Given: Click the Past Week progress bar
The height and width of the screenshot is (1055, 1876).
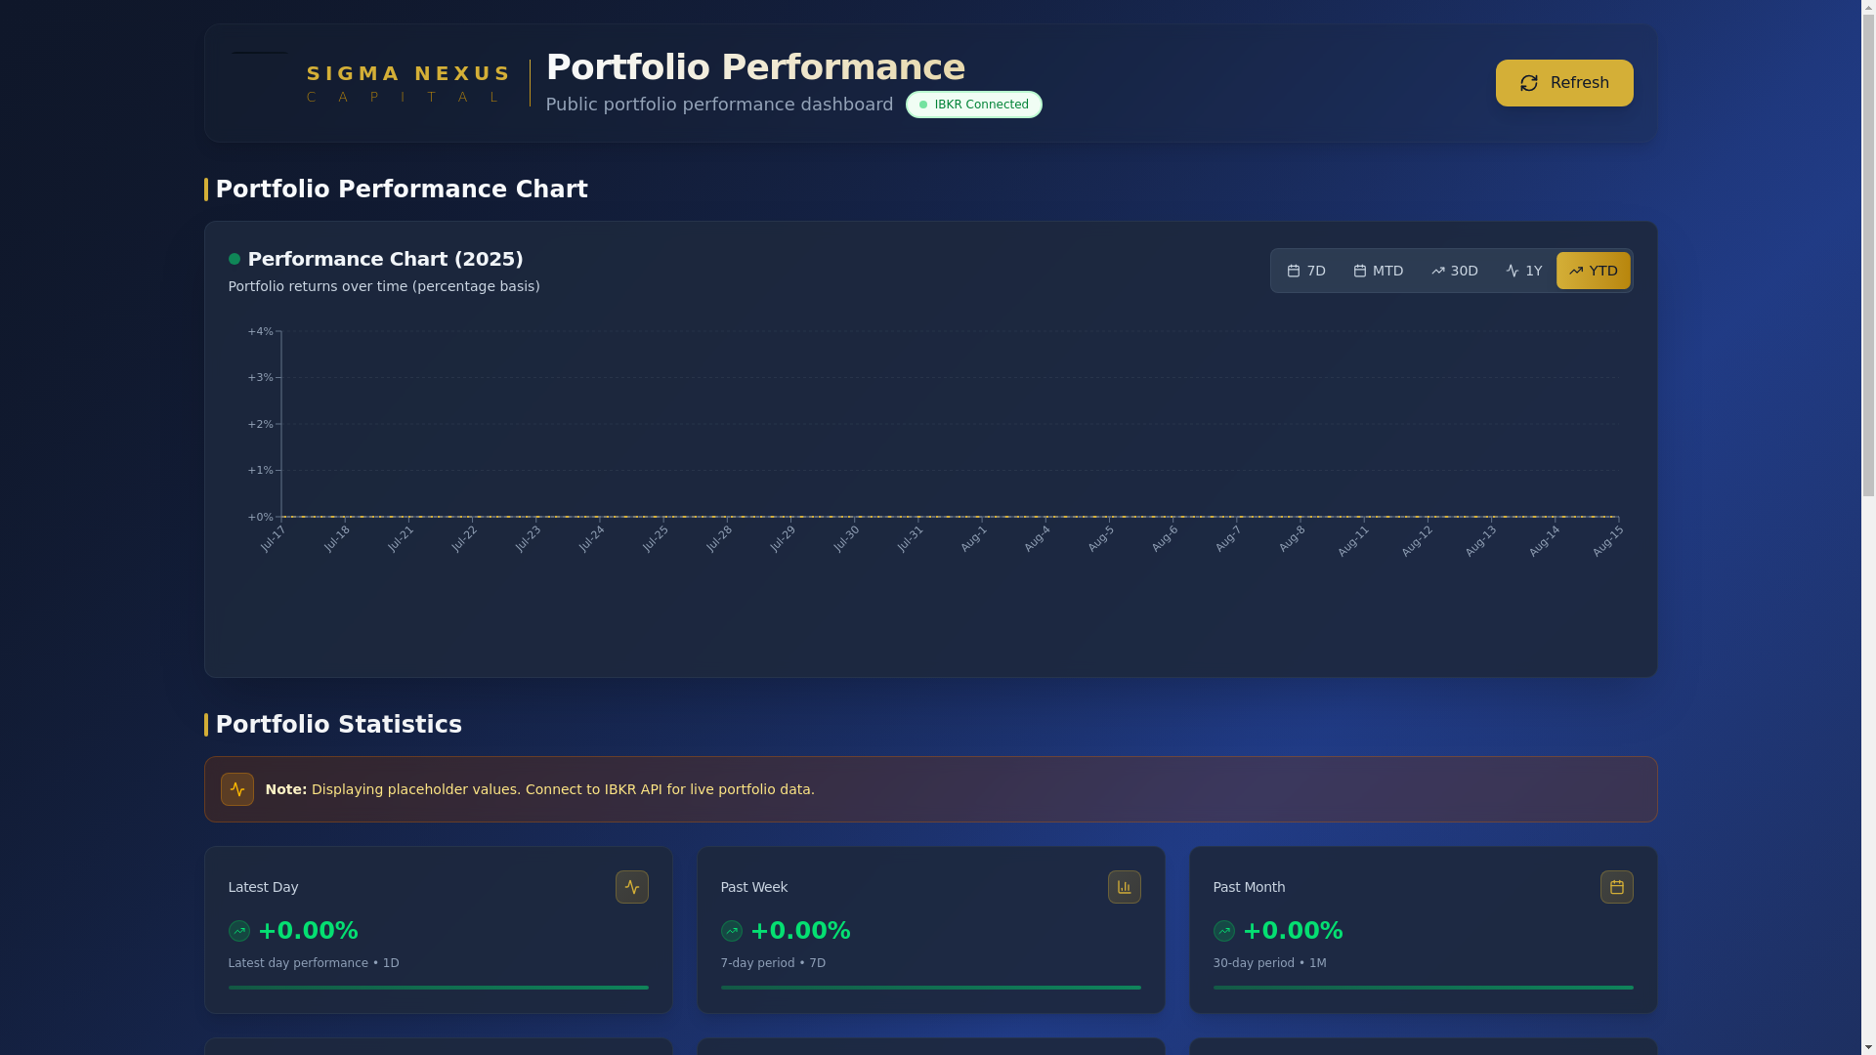Looking at the screenshot, I should pos(930,988).
